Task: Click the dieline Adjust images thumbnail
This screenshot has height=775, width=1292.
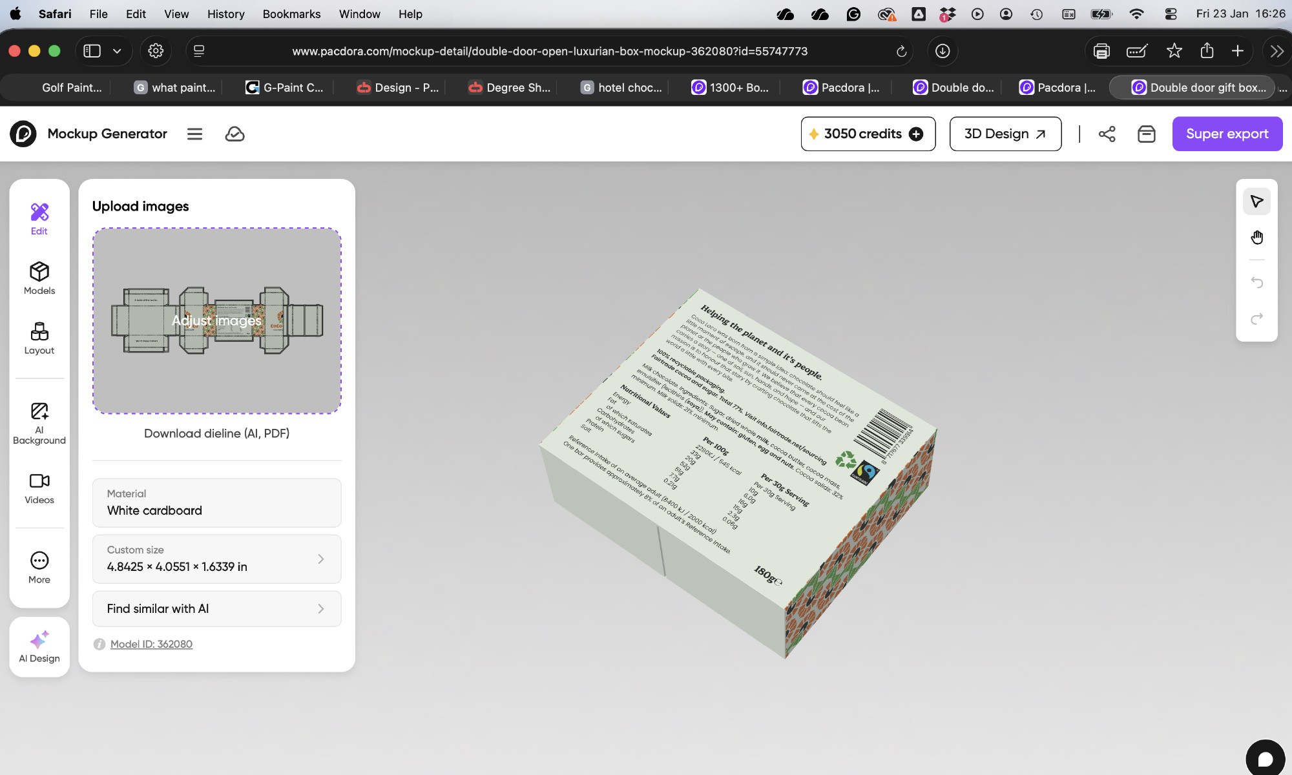Action: [x=216, y=320]
